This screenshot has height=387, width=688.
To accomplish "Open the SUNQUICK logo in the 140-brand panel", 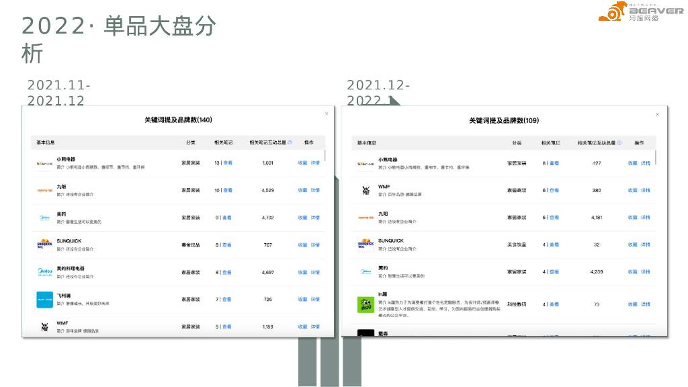I will pyautogui.click(x=45, y=245).
